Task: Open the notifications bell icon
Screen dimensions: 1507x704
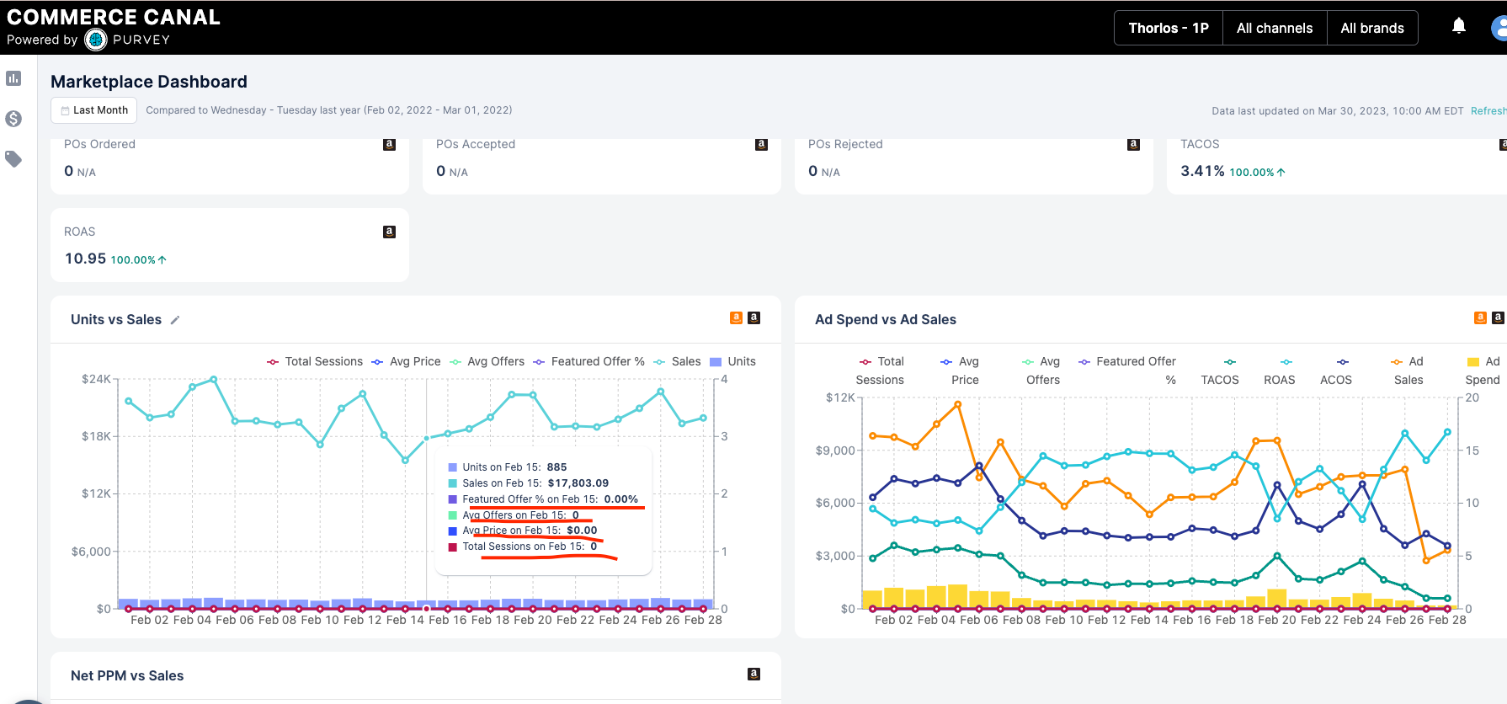Action: [1459, 26]
